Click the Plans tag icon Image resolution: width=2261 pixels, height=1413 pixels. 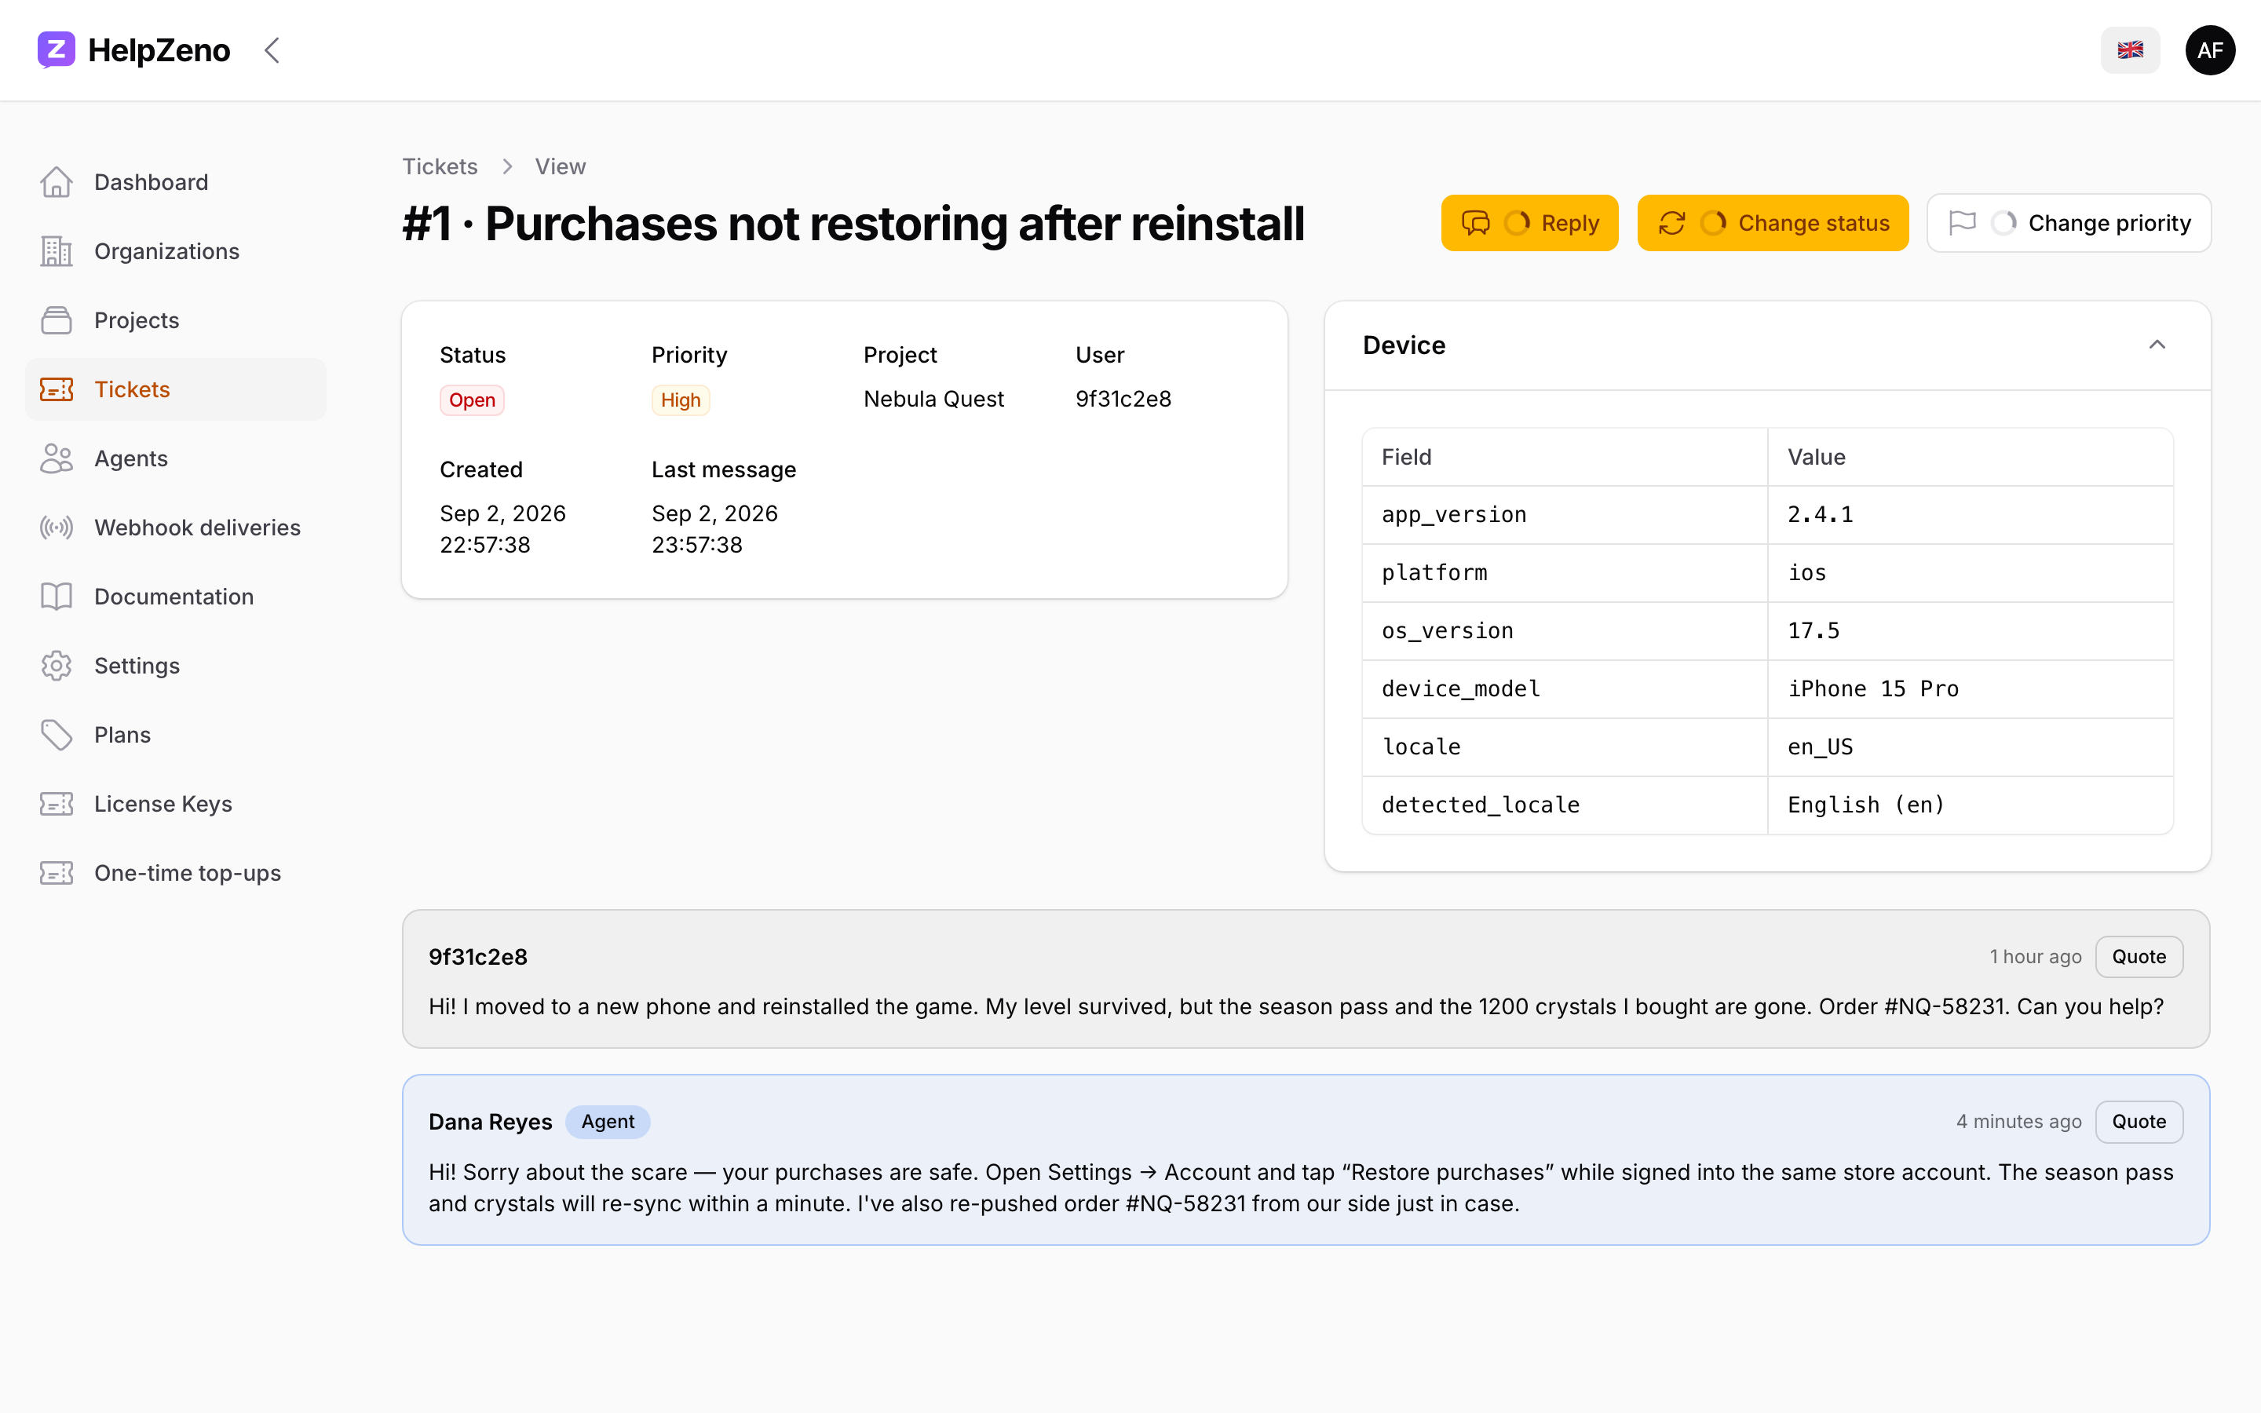(x=57, y=735)
